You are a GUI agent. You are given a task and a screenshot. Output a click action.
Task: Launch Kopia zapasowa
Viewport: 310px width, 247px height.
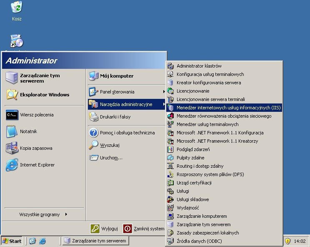[x=45, y=148]
